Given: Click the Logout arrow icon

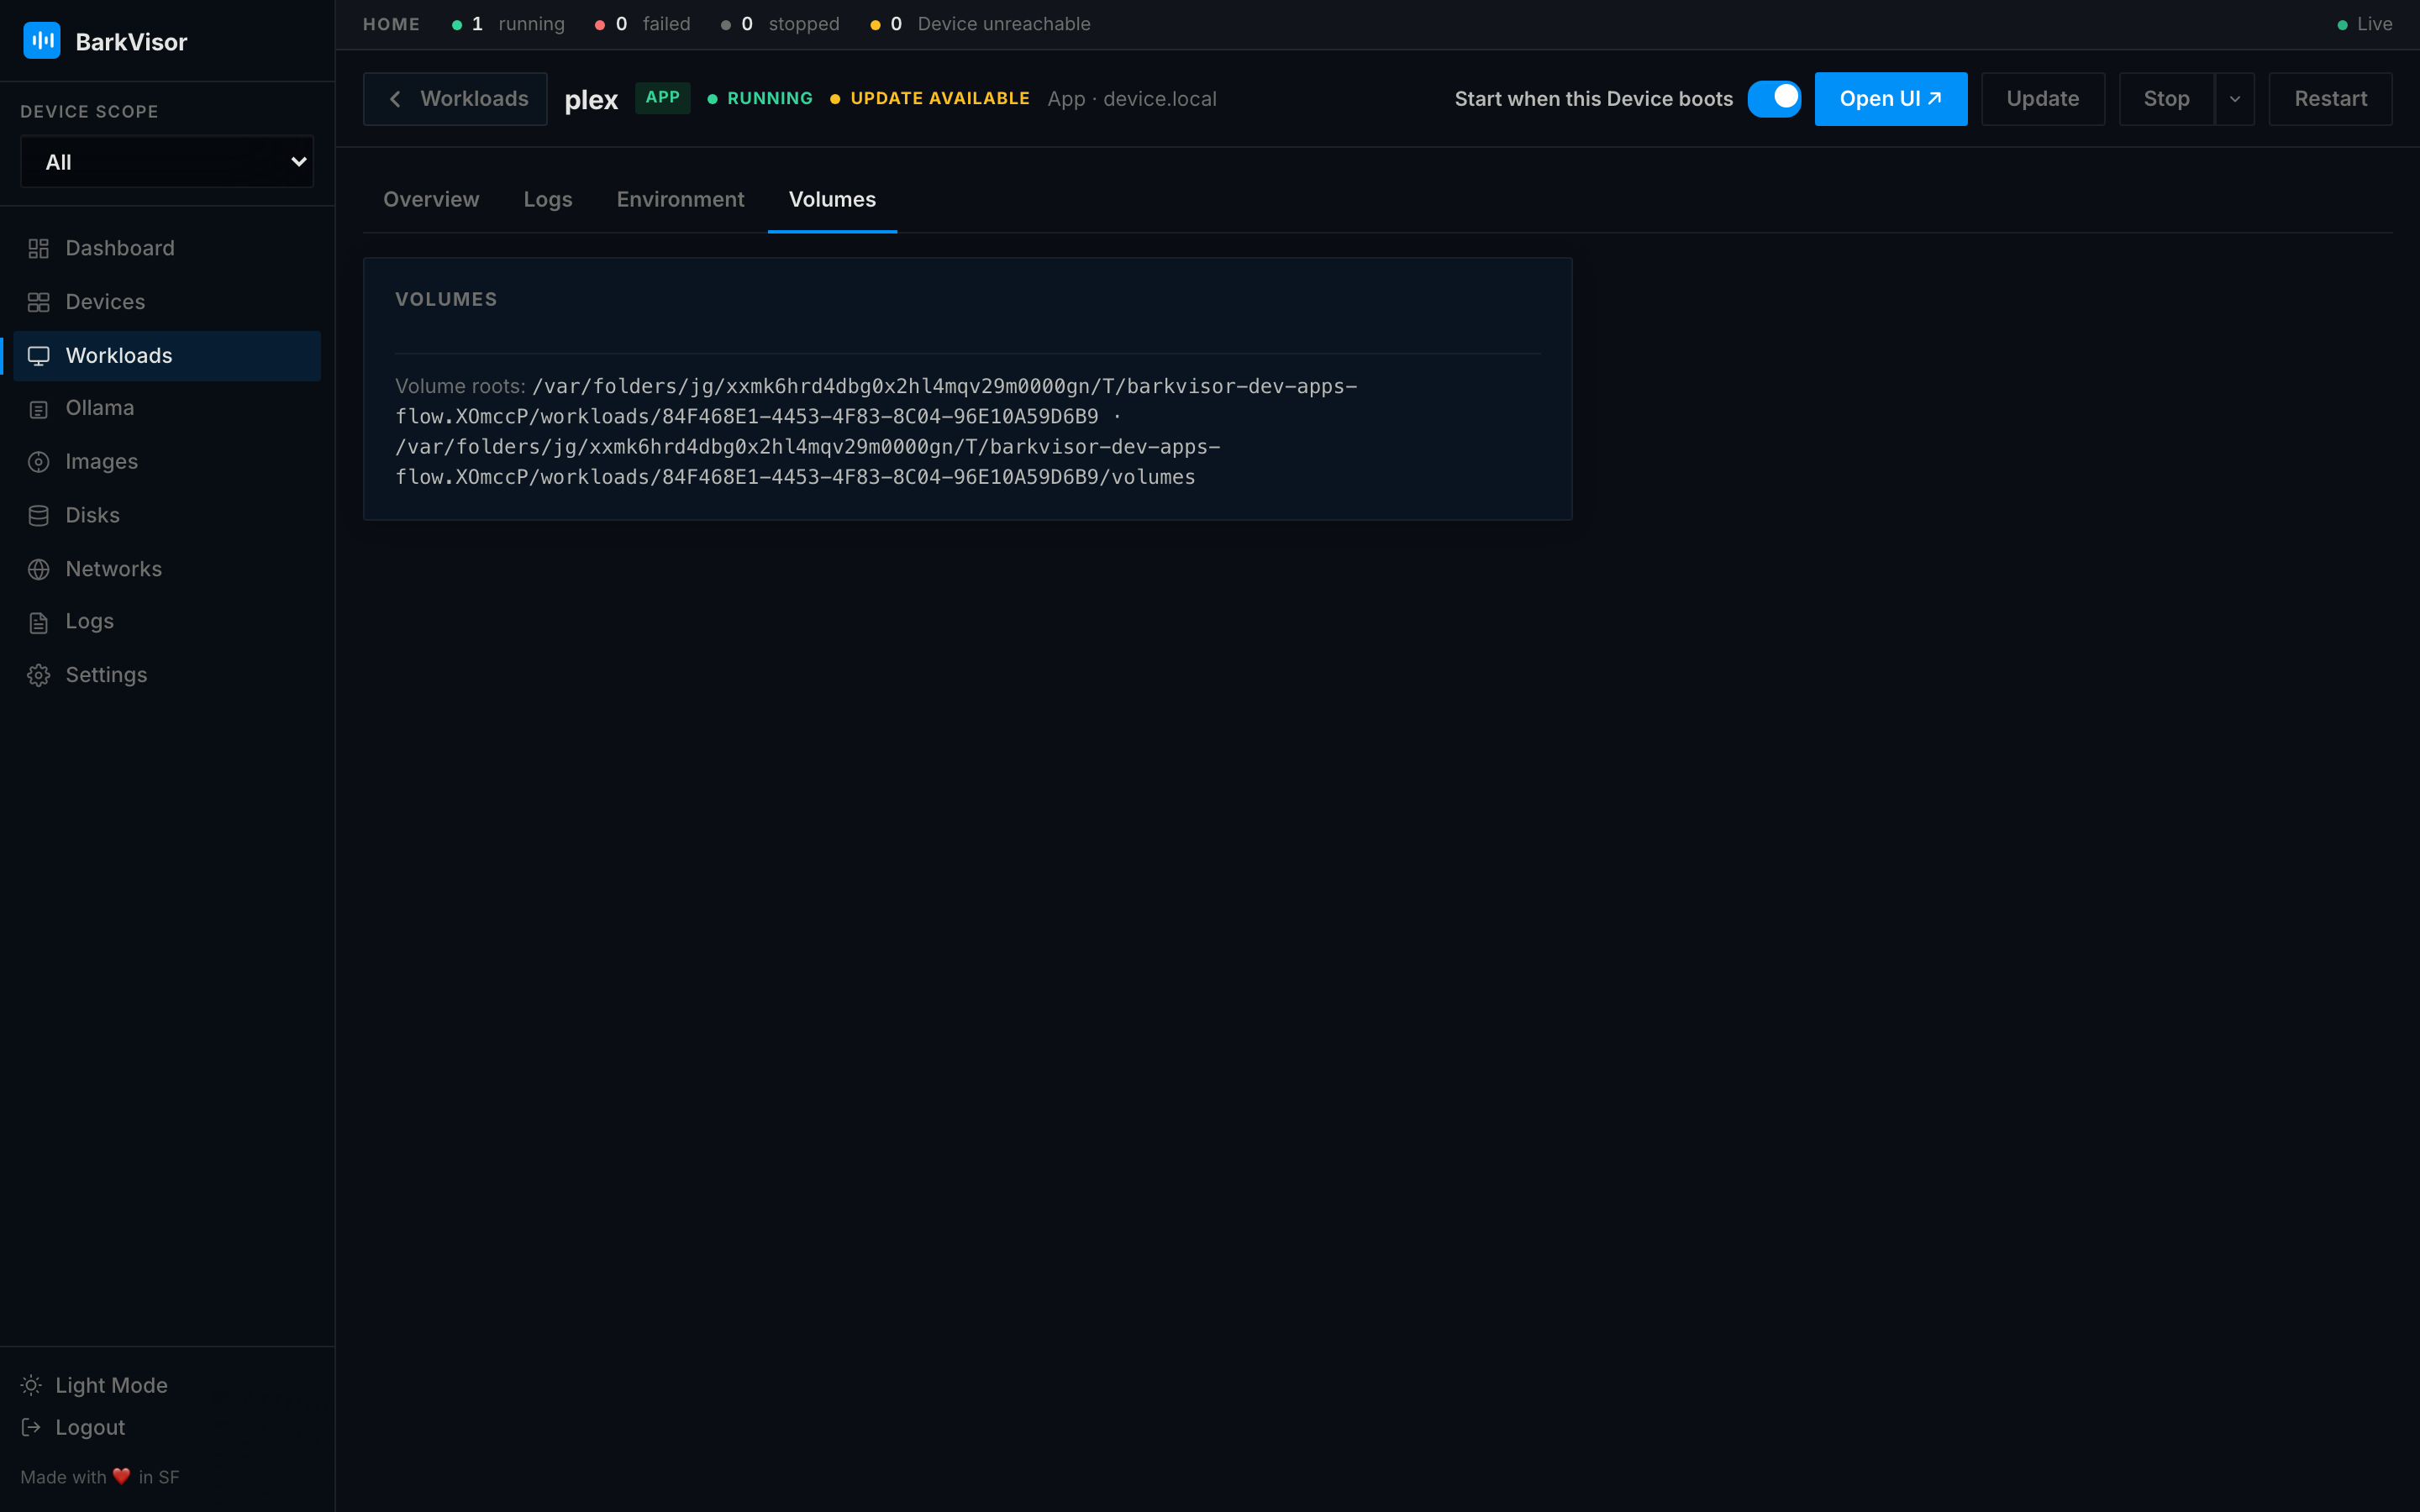Looking at the screenshot, I should [31, 1427].
